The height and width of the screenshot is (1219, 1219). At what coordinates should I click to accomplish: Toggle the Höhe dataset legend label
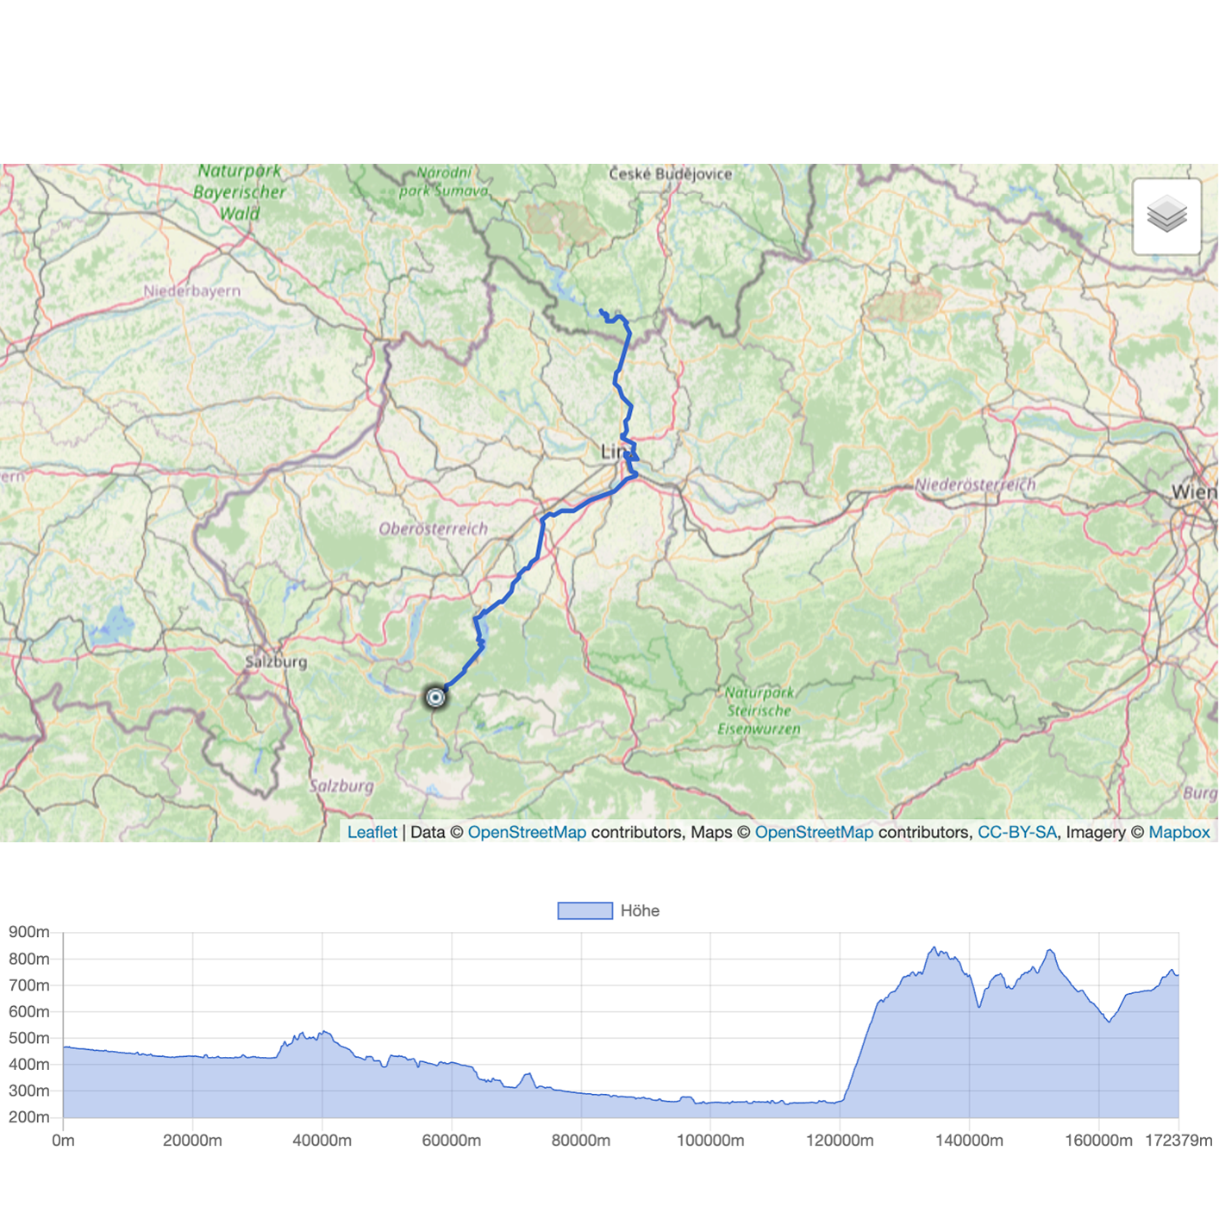pyautogui.click(x=640, y=910)
